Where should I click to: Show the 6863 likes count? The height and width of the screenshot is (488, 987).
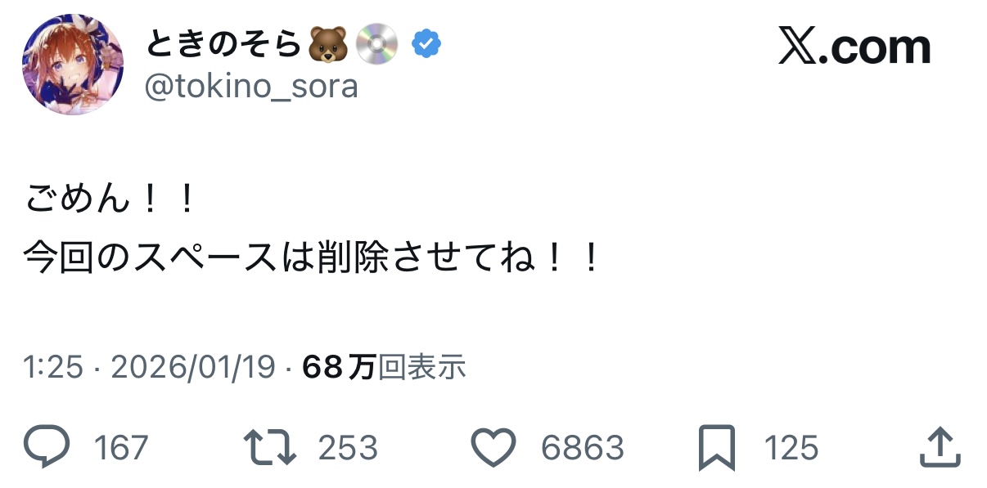[x=582, y=448]
